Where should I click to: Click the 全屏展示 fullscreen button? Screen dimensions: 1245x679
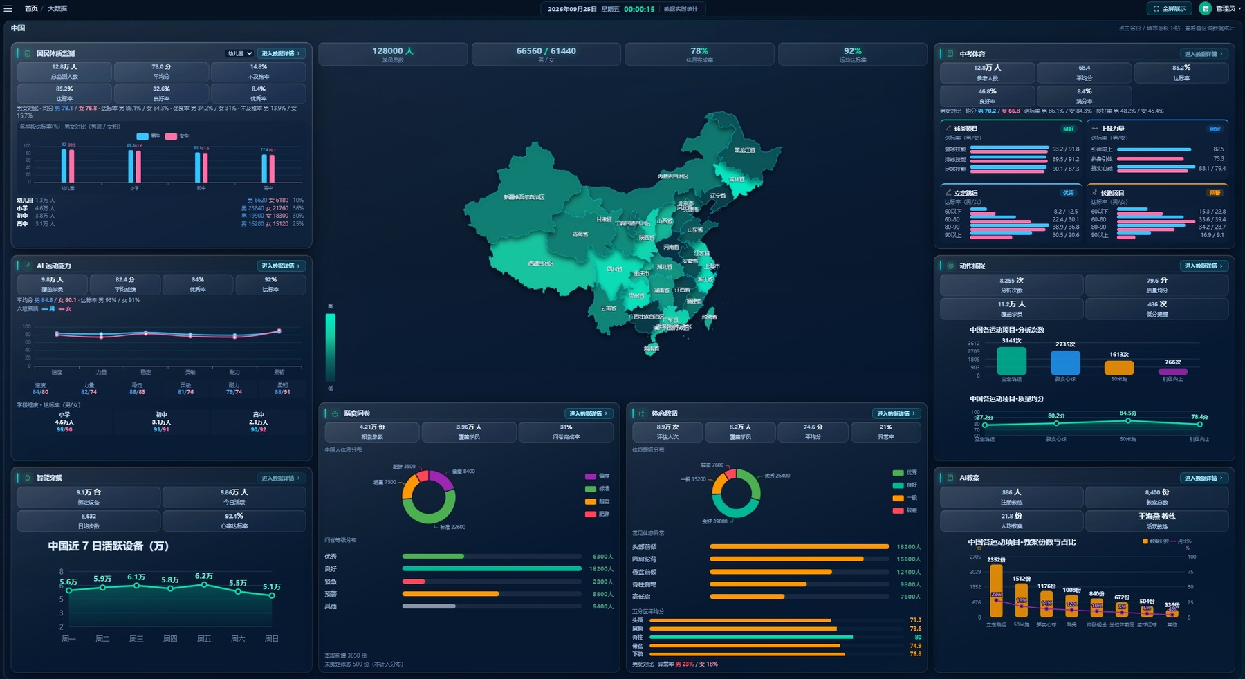pyautogui.click(x=1170, y=8)
